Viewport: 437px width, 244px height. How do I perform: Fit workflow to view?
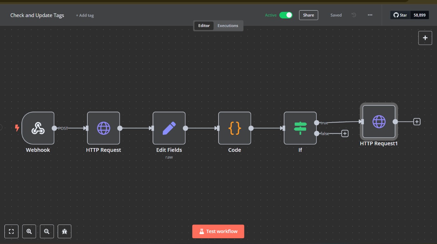[x=11, y=231]
